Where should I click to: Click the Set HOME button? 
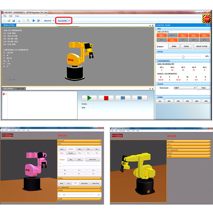click(62, 21)
